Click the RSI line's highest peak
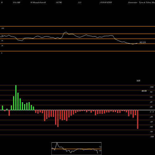This screenshot has height=155, width=155. click(66, 32)
